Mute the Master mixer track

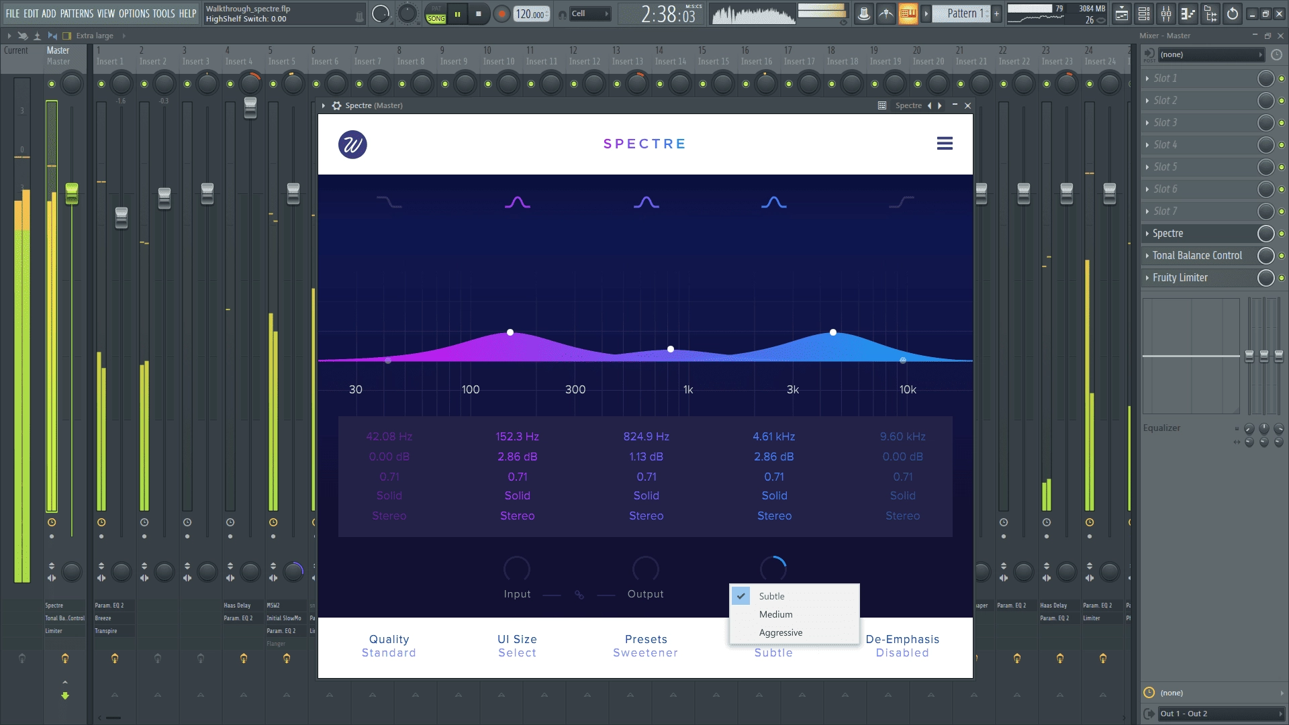pyautogui.click(x=52, y=84)
